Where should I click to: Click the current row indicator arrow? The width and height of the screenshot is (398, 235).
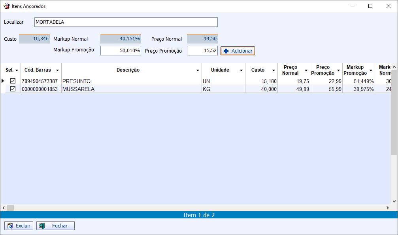coord(2,81)
